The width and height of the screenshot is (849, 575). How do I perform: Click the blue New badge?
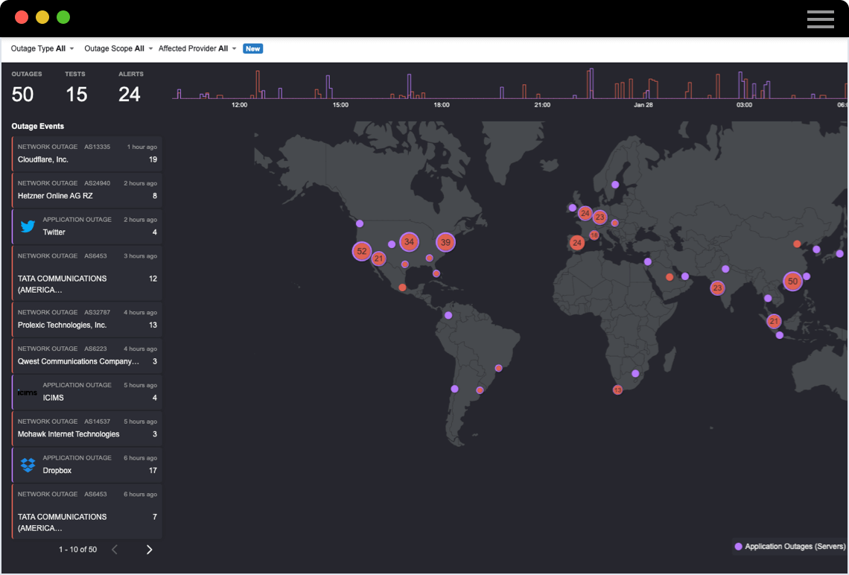click(253, 48)
